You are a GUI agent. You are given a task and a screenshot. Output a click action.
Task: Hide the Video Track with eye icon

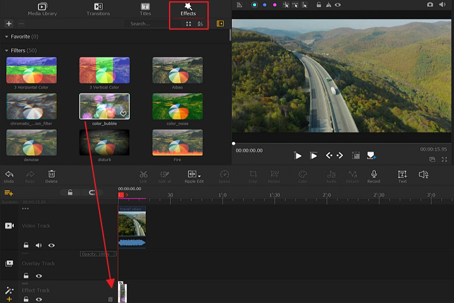click(x=52, y=245)
